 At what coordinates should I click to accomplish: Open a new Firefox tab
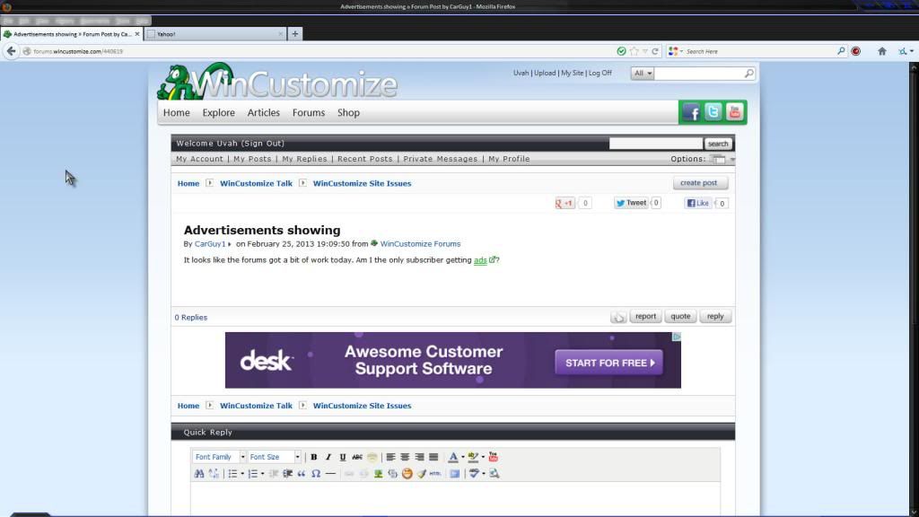click(294, 34)
